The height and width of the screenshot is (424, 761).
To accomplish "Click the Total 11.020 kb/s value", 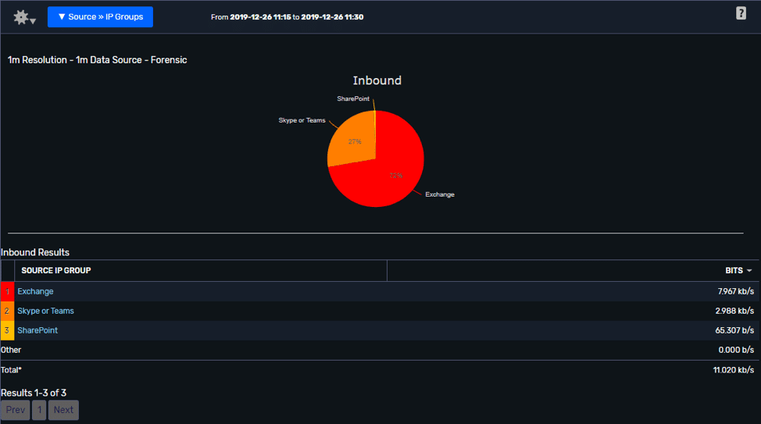I will (734, 370).
